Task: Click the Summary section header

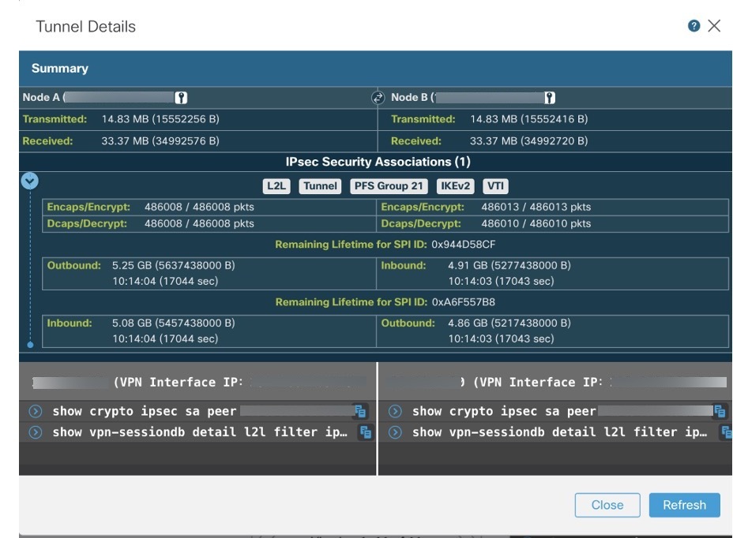Action: 61,68
